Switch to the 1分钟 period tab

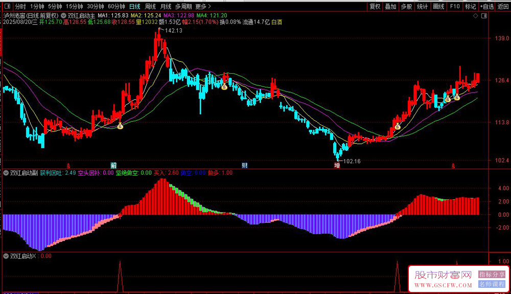pyautogui.click(x=37, y=7)
